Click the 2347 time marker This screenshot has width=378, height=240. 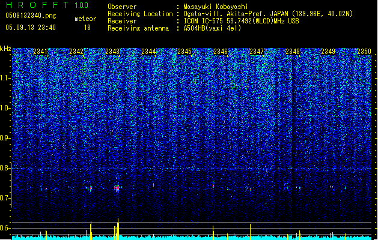(x=257, y=52)
